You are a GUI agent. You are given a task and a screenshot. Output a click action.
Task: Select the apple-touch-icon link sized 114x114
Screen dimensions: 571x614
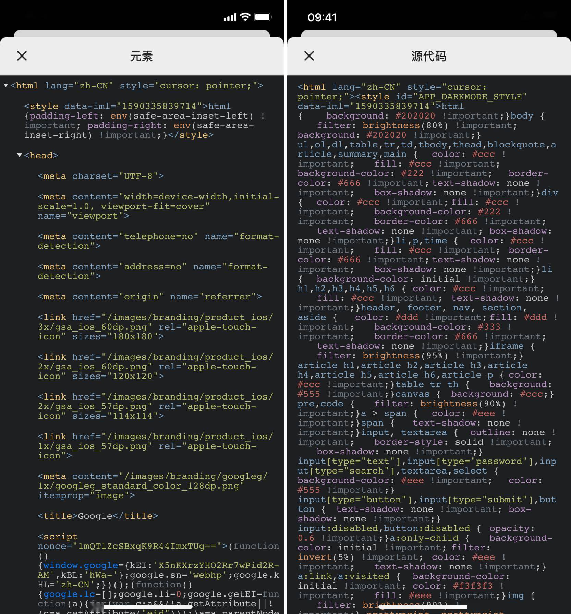(156, 406)
